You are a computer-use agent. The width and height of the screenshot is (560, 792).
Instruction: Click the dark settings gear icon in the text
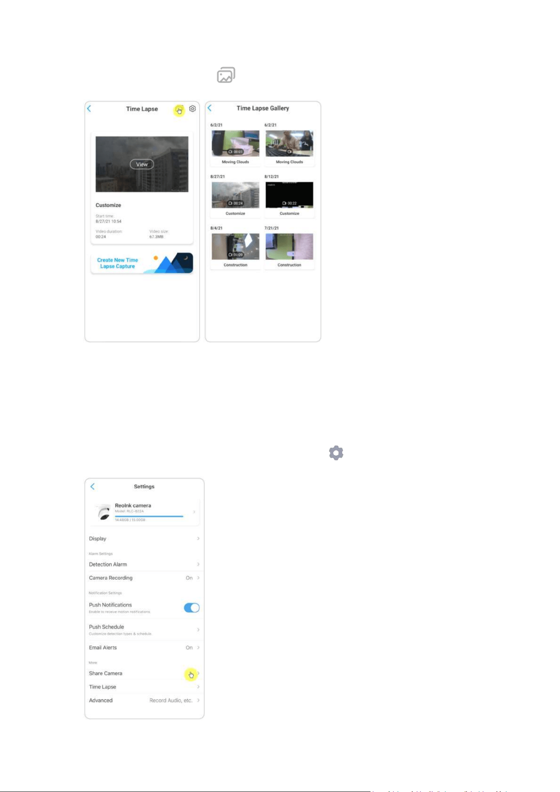tap(336, 453)
